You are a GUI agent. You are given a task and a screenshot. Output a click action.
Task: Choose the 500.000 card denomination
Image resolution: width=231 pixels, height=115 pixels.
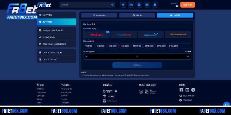pyautogui.click(x=173, y=46)
